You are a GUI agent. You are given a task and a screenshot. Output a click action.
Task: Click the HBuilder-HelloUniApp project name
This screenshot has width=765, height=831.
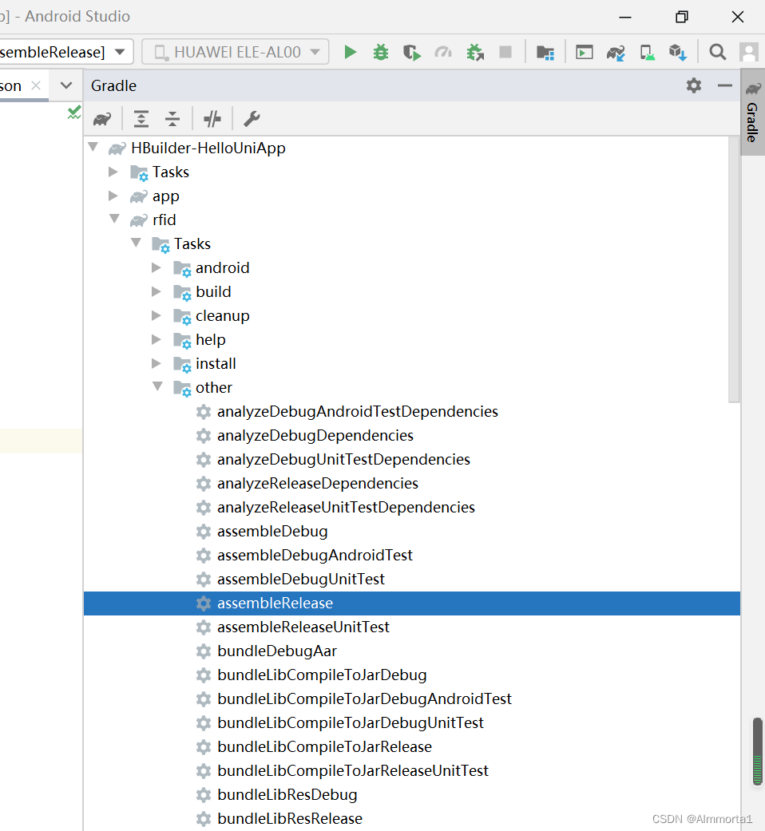pyautogui.click(x=208, y=148)
